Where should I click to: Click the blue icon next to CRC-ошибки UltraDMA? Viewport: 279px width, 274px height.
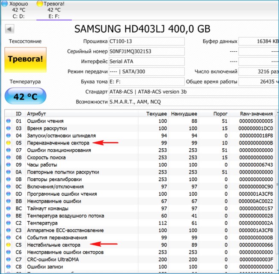(8, 259)
